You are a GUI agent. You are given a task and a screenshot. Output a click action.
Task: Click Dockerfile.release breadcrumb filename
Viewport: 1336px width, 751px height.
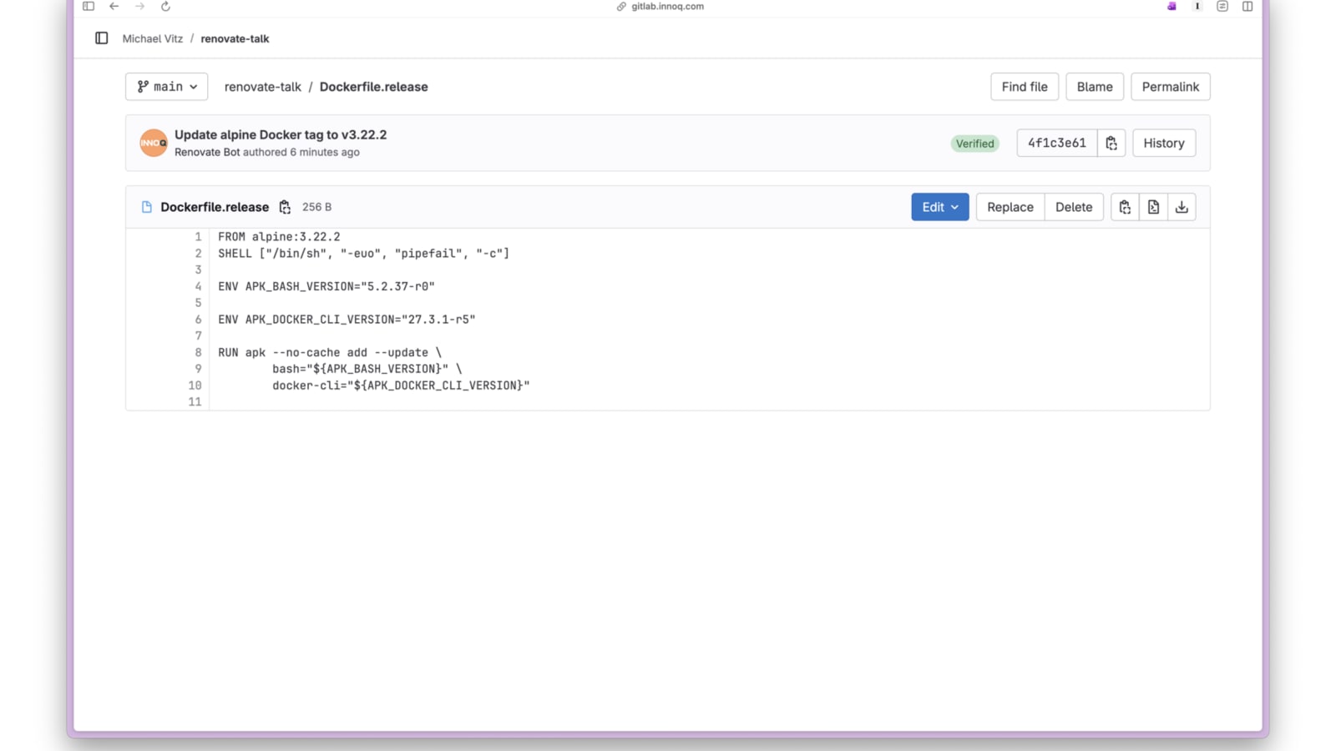click(373, 87)
